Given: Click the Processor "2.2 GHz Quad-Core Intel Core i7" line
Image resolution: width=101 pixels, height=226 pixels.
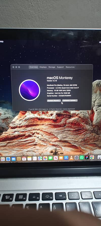Looking at the screenshot, I should (63, 88).
